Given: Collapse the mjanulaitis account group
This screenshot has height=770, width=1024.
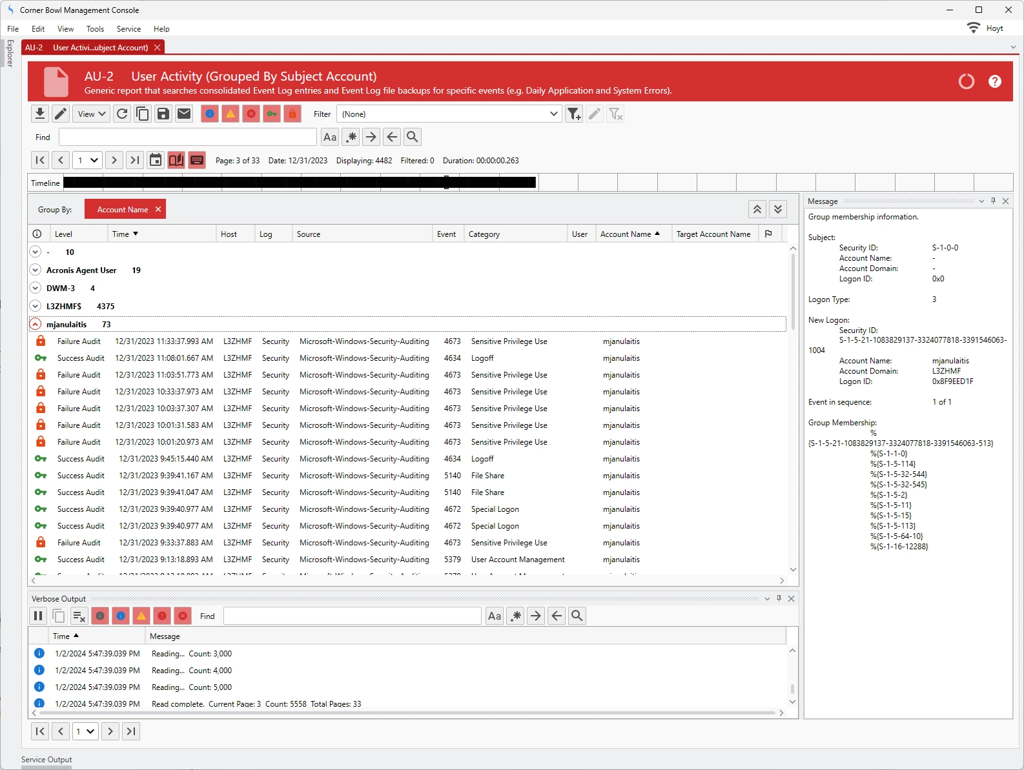Looking at the screenshot, I should tap(36, 324).
